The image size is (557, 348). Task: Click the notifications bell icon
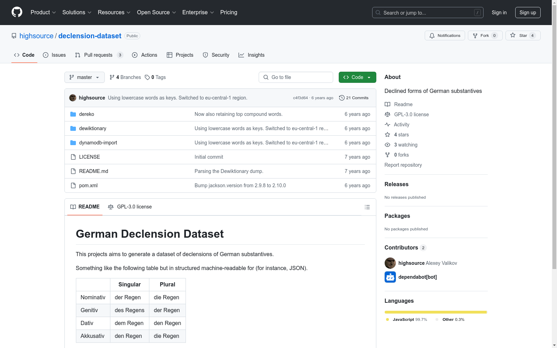[432, 35]
